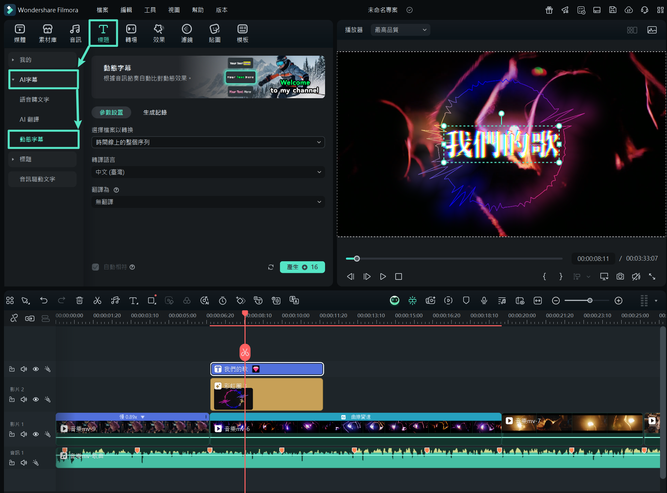
Task: Select the 我們的歌 title clip
Action: (267, 369)
